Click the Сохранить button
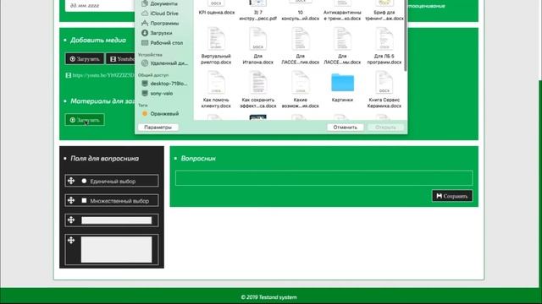 coord(452,196)
